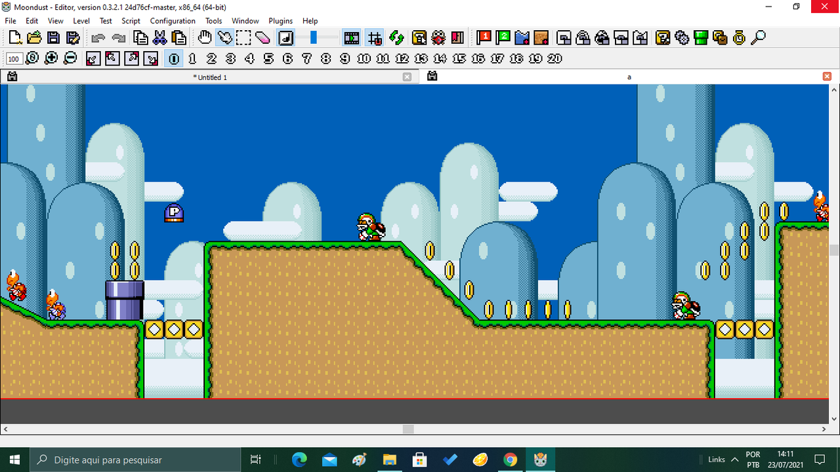Click the item placement mode icon
Image resolution: width=840 pixels, height=472 pixels.
point(285,37)
